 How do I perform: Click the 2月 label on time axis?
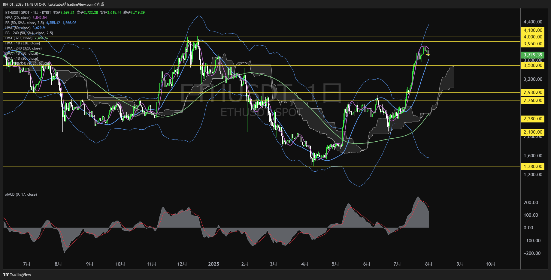click(x=245, y=264)
